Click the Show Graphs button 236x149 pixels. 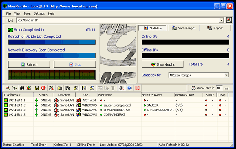coord(162,64)
